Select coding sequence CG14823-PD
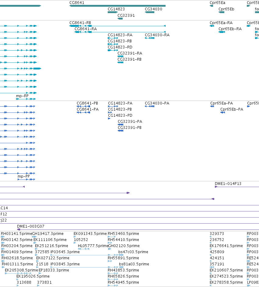The image size is (259, 287). [x=120, y=115]
